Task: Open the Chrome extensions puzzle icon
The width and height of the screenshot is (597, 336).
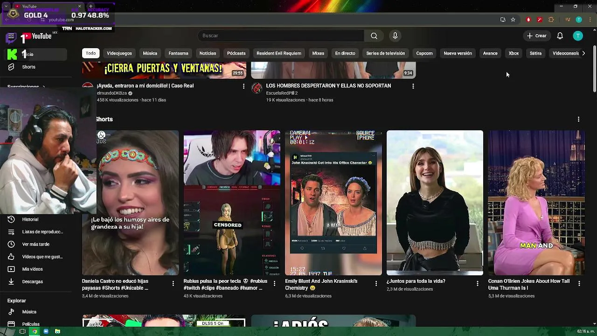Action: 551,20
